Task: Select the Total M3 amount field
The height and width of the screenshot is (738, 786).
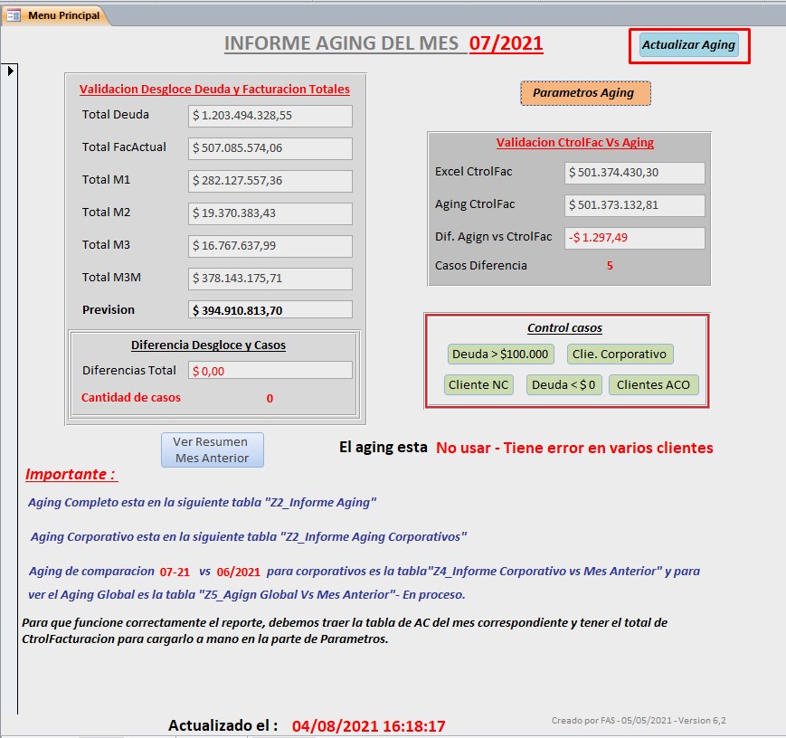Action: coord(270,246)
